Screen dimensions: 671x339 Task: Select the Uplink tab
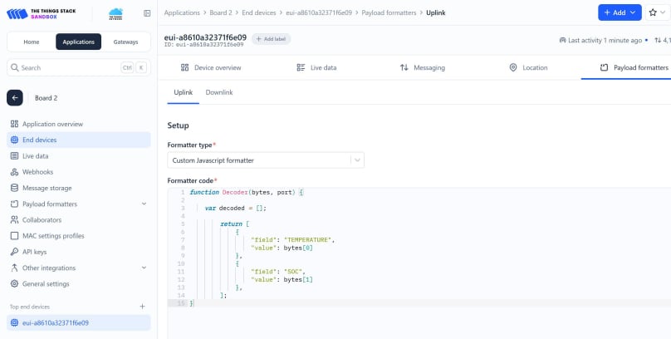click(184, 92)
